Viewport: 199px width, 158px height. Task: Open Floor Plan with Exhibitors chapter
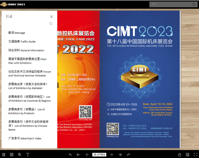[27, 61]
